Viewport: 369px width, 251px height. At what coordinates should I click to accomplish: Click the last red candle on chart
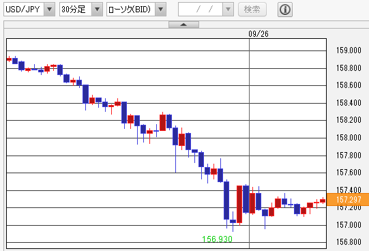323,201
